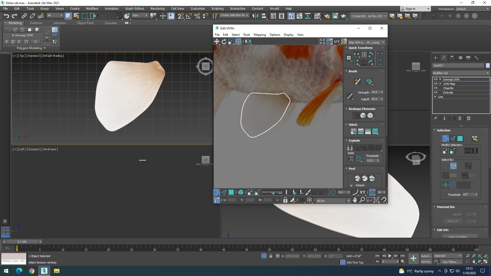Open the Utilities wrench tab in command panel

476,58
